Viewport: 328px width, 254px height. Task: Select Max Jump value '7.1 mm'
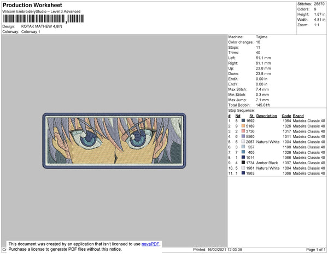pos(262,100)
